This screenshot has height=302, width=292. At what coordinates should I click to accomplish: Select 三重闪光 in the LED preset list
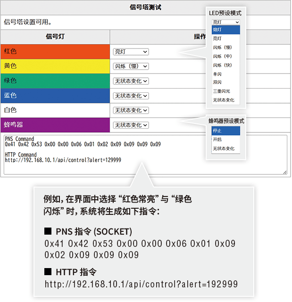click(x=225, y=91)
